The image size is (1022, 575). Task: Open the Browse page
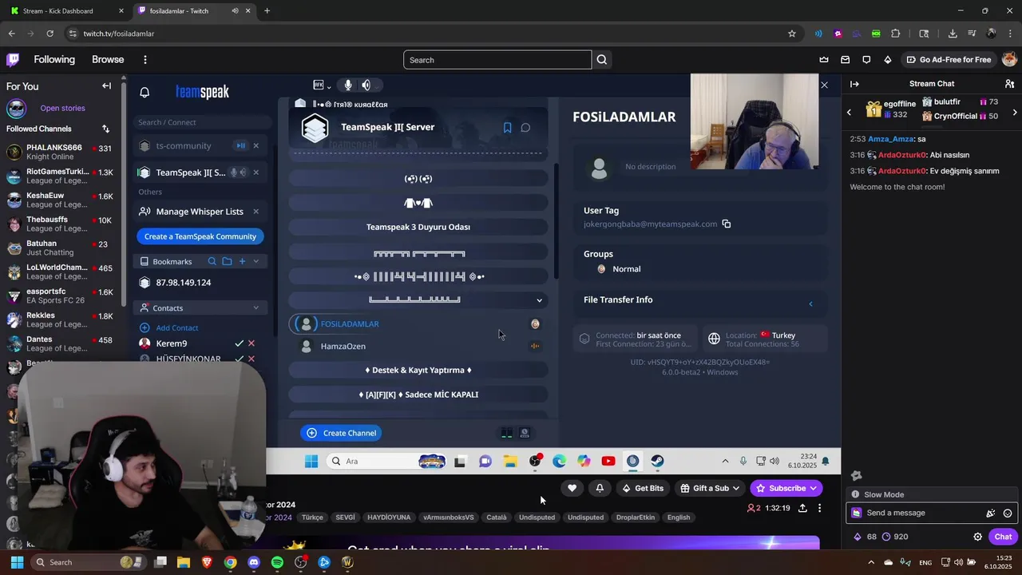point(108,60)
